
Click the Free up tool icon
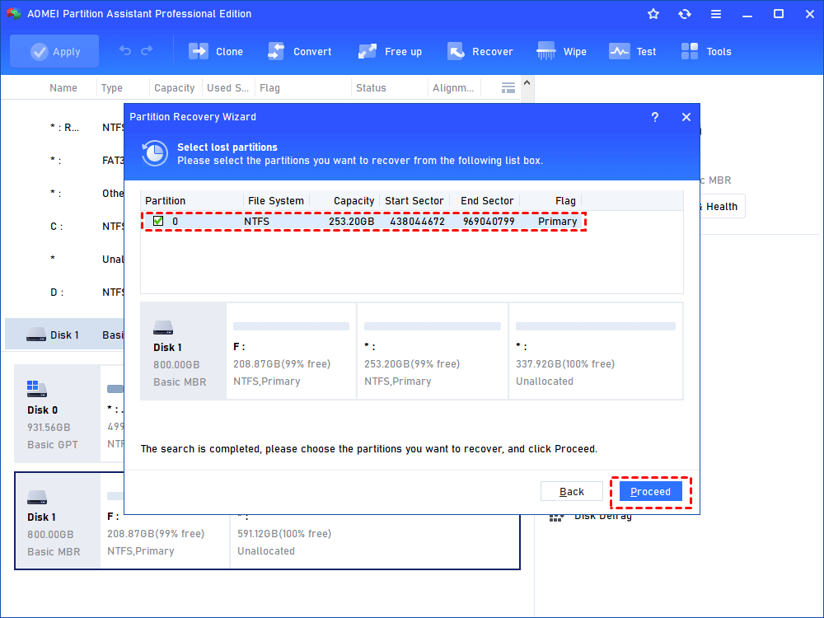tap(367, 51)
